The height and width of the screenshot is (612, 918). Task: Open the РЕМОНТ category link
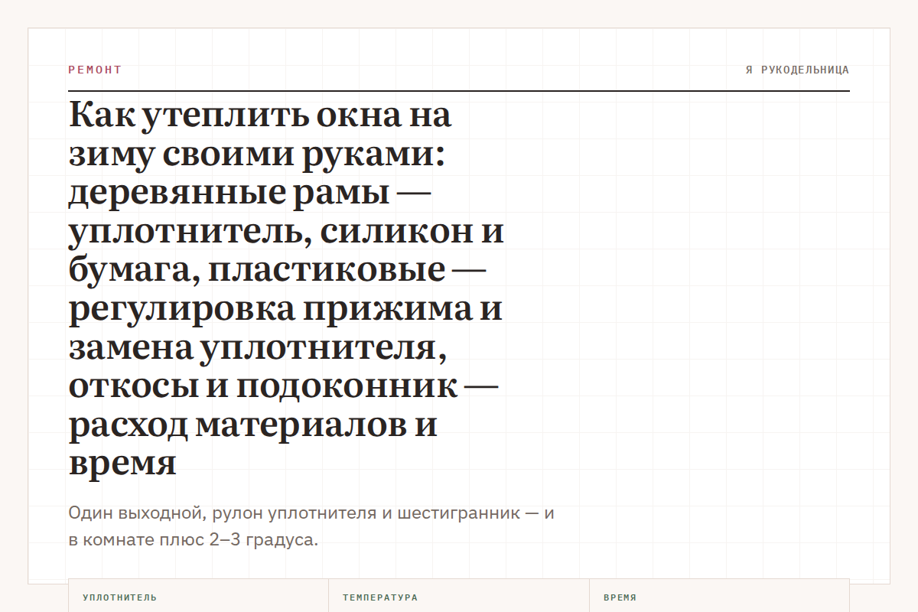pyautogui.click(x=95, y=70)
